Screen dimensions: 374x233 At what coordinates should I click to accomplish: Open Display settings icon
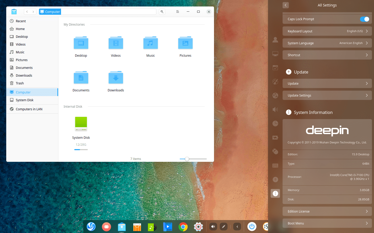(x=275, y=54)
